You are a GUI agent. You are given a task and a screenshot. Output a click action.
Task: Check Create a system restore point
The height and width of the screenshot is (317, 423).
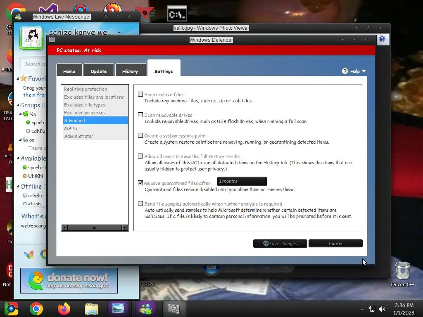pyautogui.click(x=140, y=135)
